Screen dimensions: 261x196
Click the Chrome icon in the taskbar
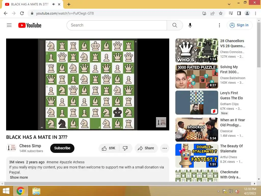point(21,191)
